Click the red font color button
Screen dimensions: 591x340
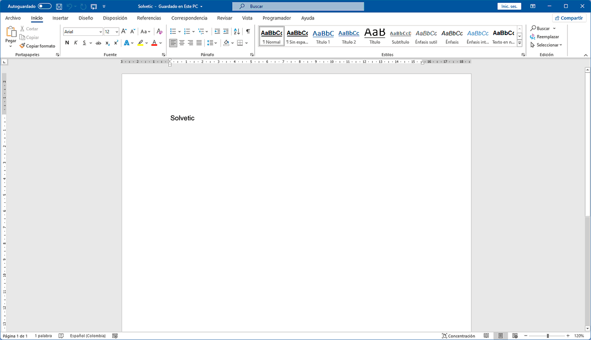click(154, 43)
